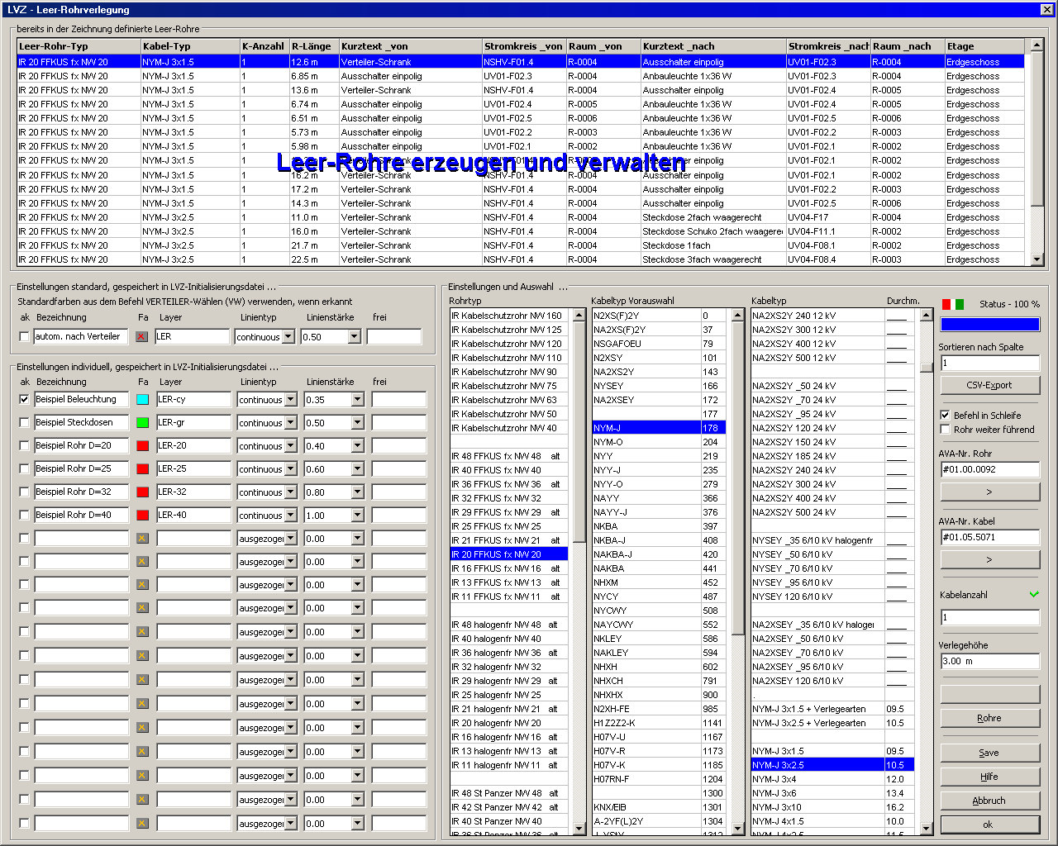
Task: Select IR 25 FFKUS fx NW 25 in Rohrtyp
Action: click(508, 526)
